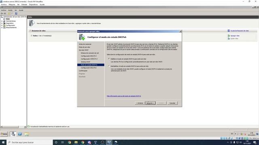The width and height of the screenshot is (259, 145).
Task: Open Task View on host taskbar
Action: pyautogui.click(x=63, y=142)
